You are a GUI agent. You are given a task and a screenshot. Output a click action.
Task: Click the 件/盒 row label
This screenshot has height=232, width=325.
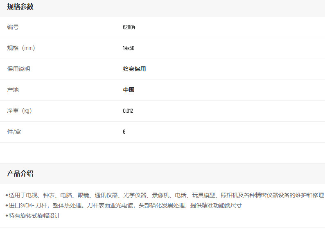tap(14, 132)
